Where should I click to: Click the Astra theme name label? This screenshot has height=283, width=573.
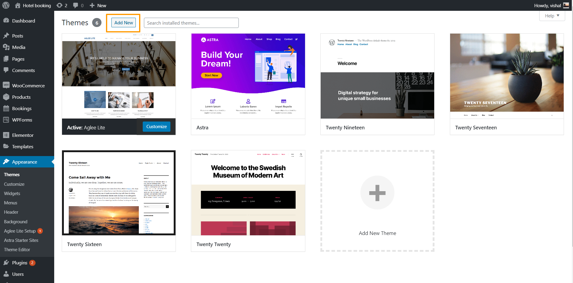[202, 128]
